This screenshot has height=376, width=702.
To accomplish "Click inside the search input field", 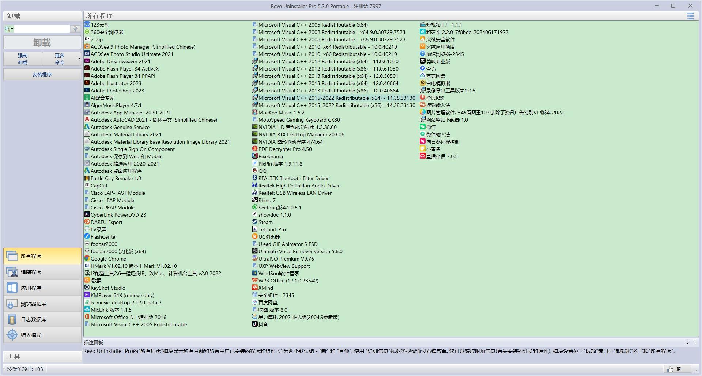I will coord(41,29).
